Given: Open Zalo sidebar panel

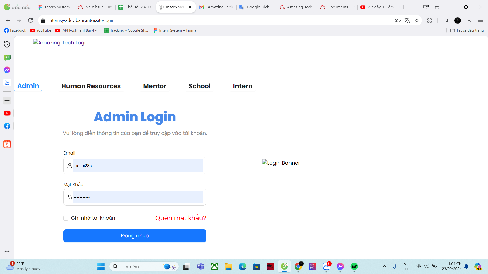Looking at the screenshot, I should [7, 82].
